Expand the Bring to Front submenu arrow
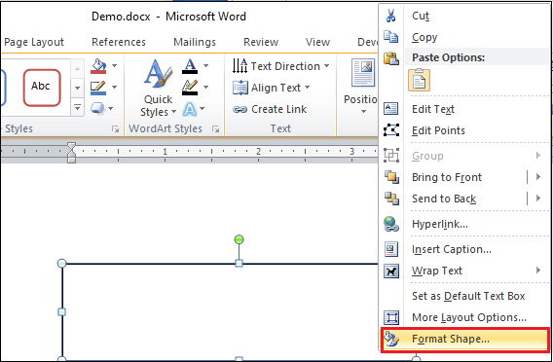This screenshot has width=553, height=362. pyautogui.click(x=538, y=177)
